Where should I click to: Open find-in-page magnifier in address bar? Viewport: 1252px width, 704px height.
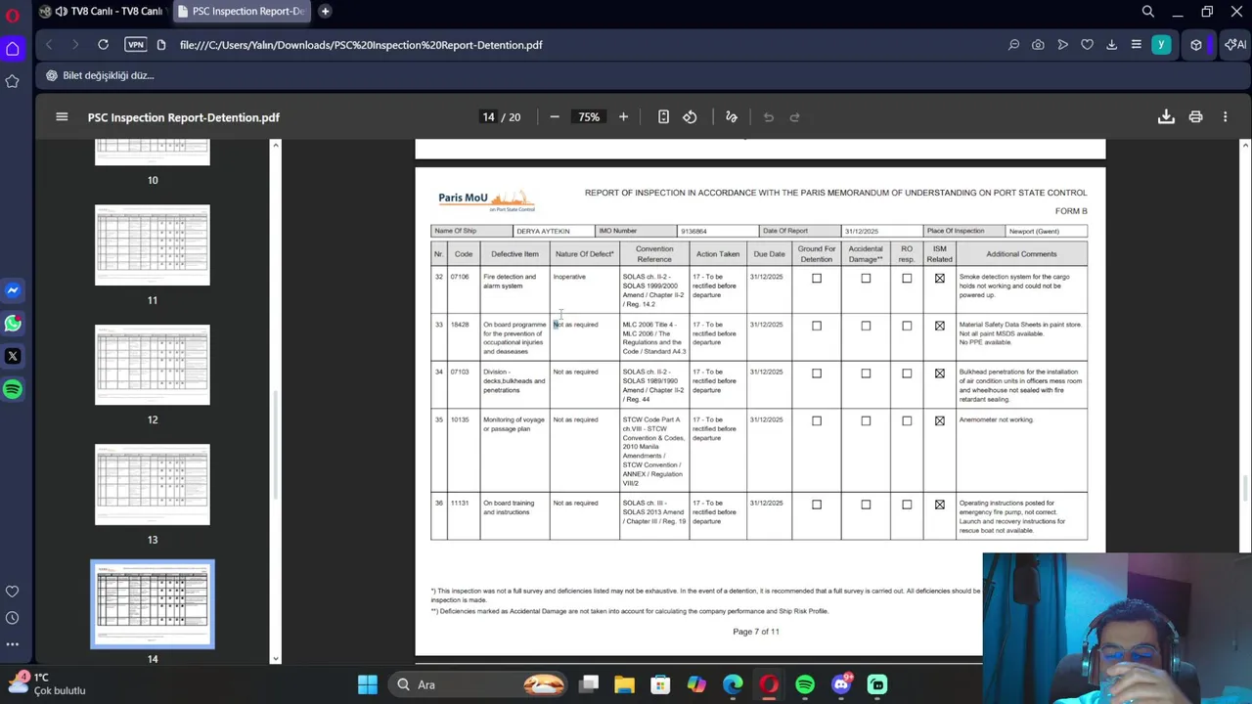(1013, 45)
